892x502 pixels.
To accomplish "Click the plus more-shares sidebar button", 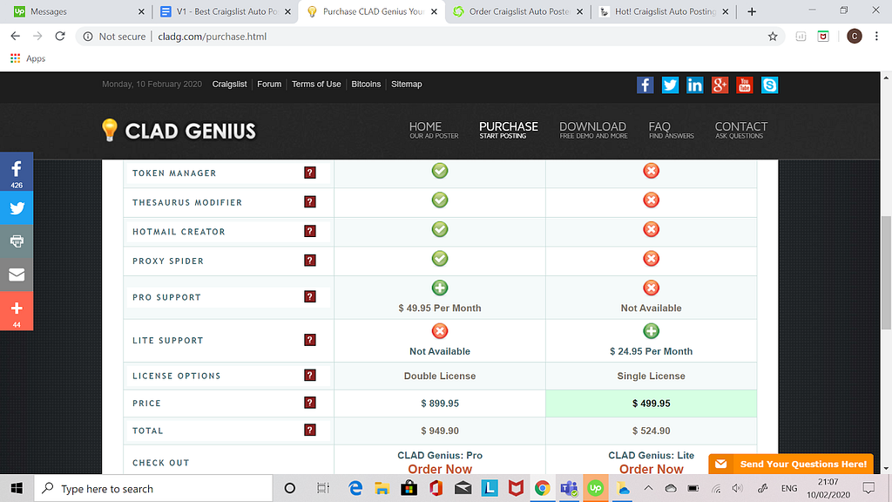I will [17, 311].
